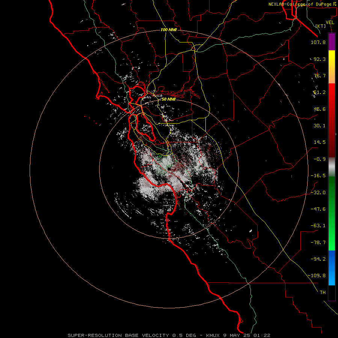Click the 107.8 value on velocity scale

click(x=318, y=42)
